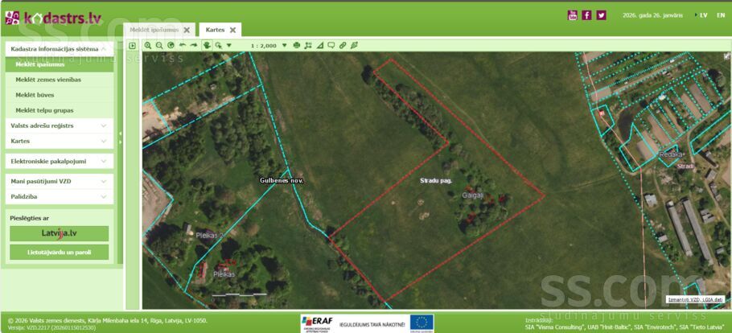Click the zoom out magnifier tool
The height and width of the screenshot is (333, 732).
pos(159,45)
